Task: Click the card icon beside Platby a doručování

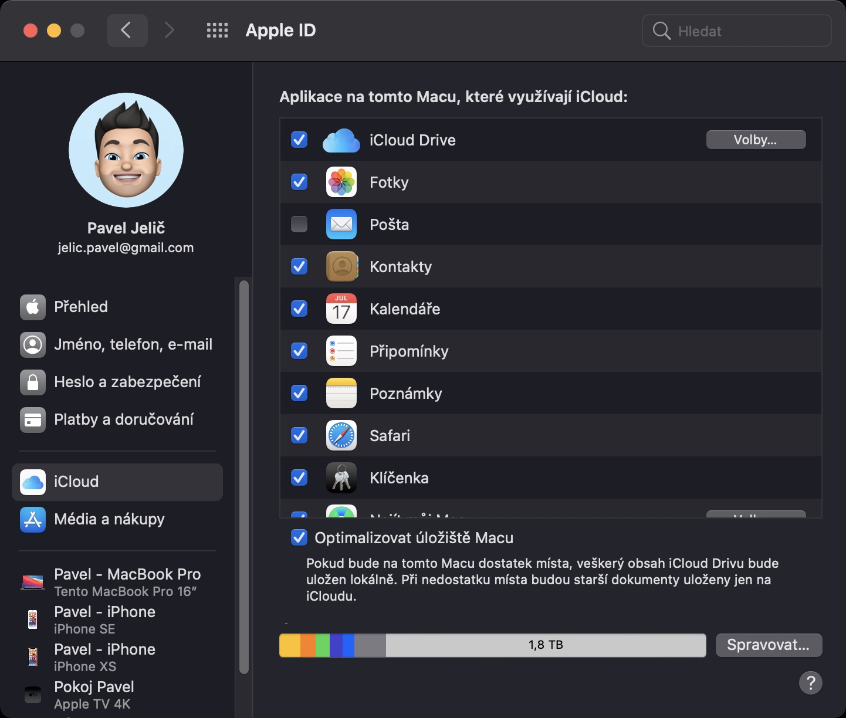Action: click(x=33, y=419)
